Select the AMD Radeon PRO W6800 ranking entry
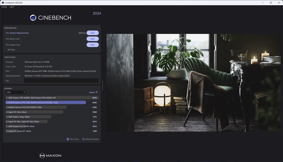The height and width of the screenshot is (162, 283). point(47,98)
